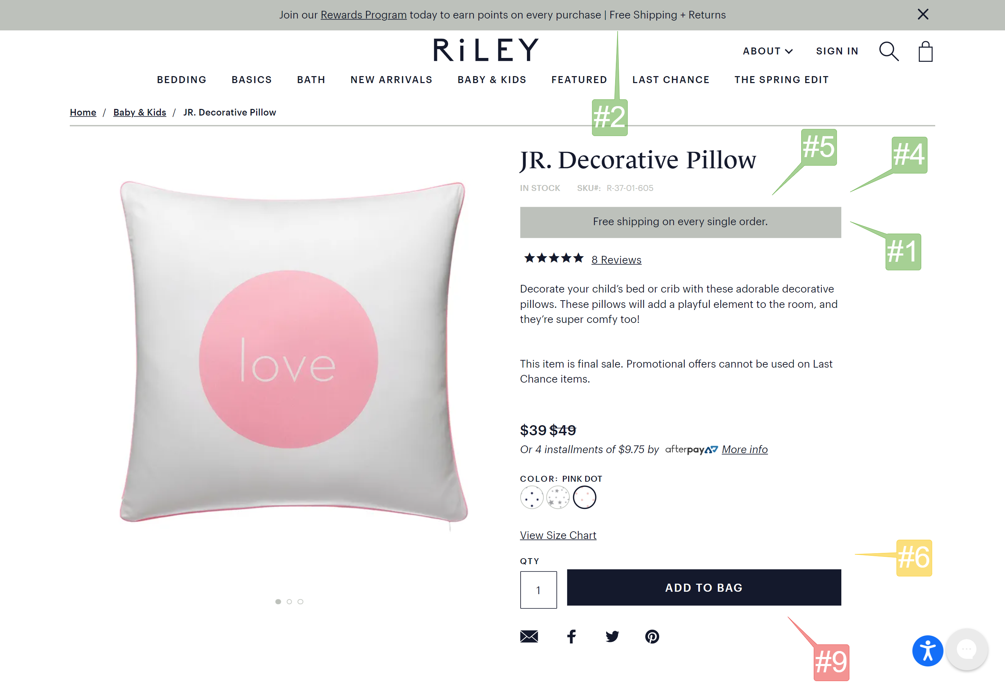Select the first image carousel dot

coord(278,601)
